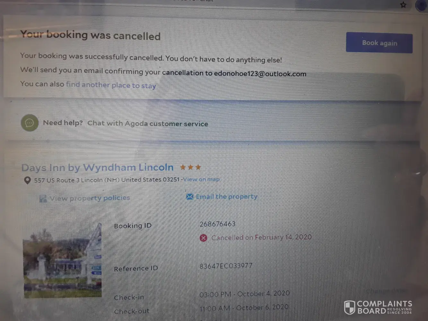
Task: Click the map pin location icon
Action: tap(28, 180)
